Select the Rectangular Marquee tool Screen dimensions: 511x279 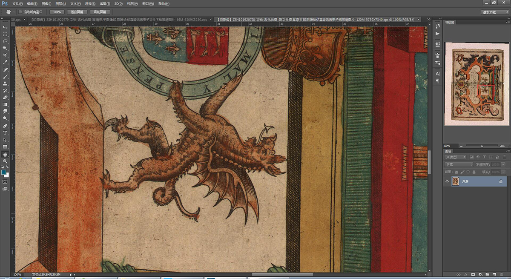click(x=6, y=34)
